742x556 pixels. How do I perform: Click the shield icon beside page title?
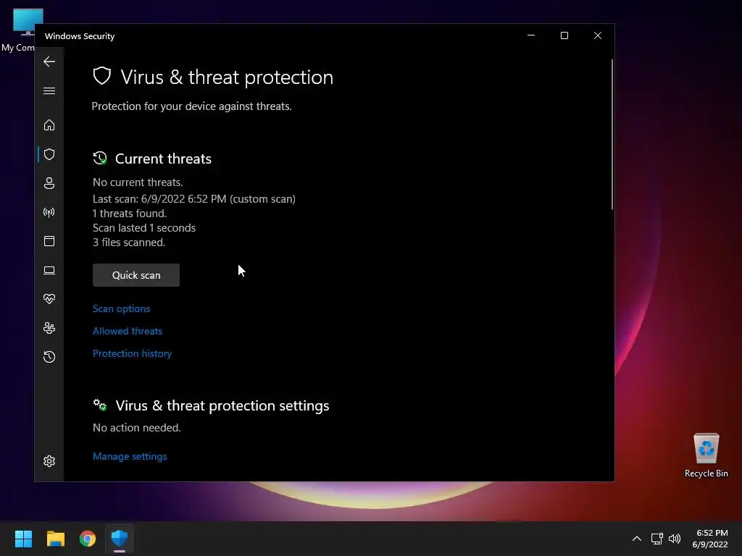pyautogui.click(x=101, y=75)
